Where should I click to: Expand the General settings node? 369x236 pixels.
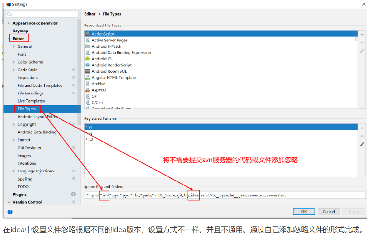pyautogui.click(x=14, y=46)
